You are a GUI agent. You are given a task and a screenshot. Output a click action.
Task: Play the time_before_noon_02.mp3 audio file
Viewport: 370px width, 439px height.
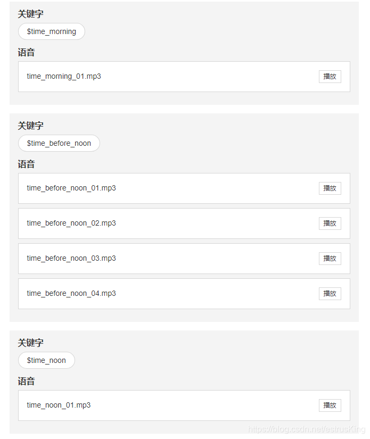330,223
